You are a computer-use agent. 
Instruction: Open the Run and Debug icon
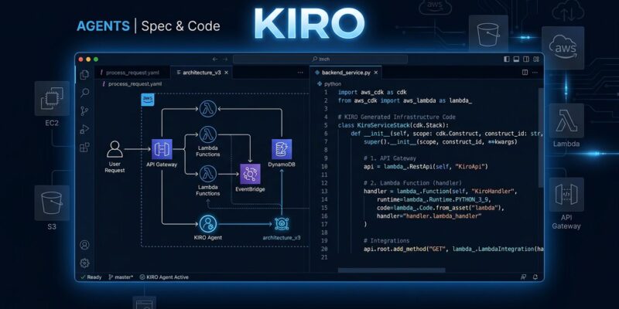pyautogui.click(x=84, y=129)
